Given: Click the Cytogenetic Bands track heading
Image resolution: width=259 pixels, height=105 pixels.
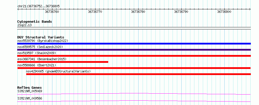Looking at the screenshot, I should coord(35,22).
